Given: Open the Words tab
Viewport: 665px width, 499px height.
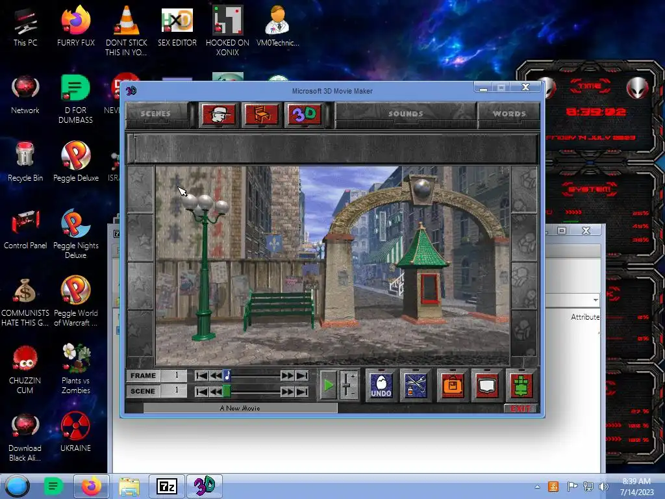Looking at the screenshot, I should point(509,114).
